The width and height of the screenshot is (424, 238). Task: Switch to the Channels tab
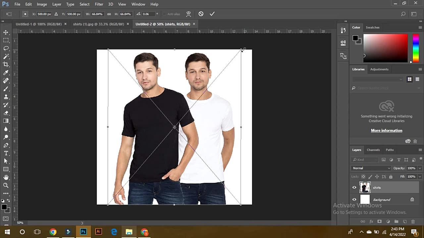373,150
